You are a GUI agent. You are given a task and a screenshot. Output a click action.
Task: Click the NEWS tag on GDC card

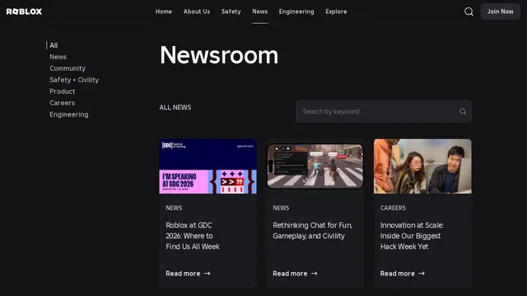pos(174,208)
